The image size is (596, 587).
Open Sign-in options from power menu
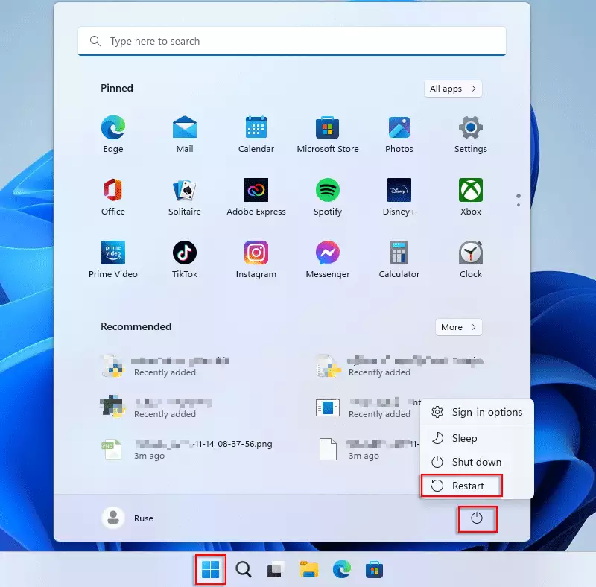click(486, 412)
